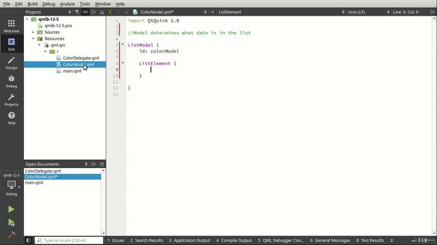Fold the ListElement code block

pyautogui.click(x=123, y=63)
